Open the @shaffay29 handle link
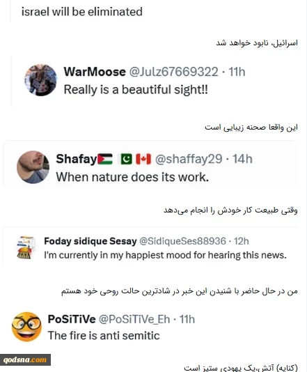Image resolution: width=307 pixels, height=372 pixels. [189, 159]
